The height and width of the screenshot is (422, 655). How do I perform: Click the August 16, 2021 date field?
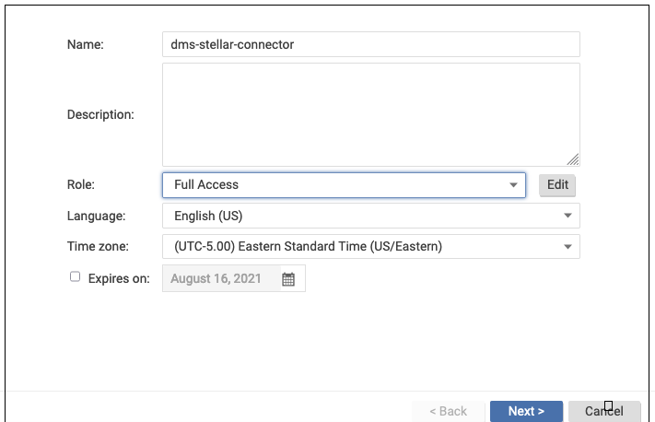(221, 279)
